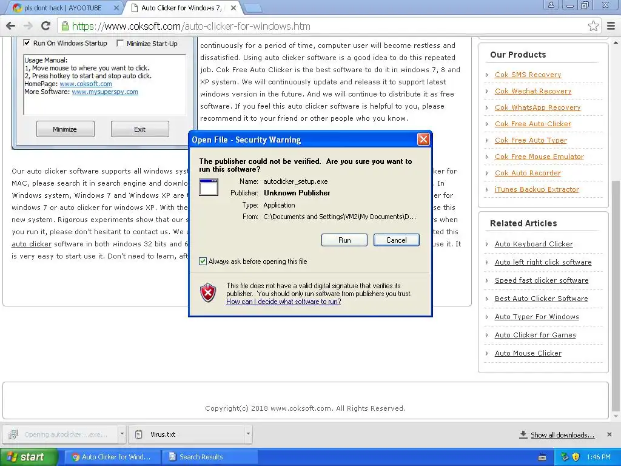Click Run in the security warning
The image size is (621, 466).
point(344,240)
